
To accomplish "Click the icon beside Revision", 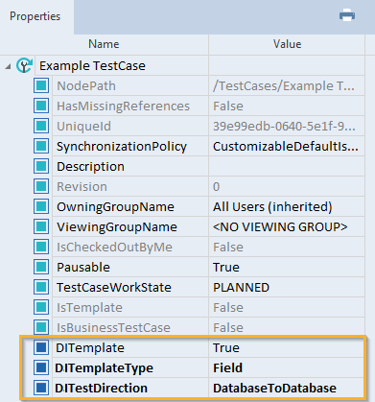I will coord(41,186).
